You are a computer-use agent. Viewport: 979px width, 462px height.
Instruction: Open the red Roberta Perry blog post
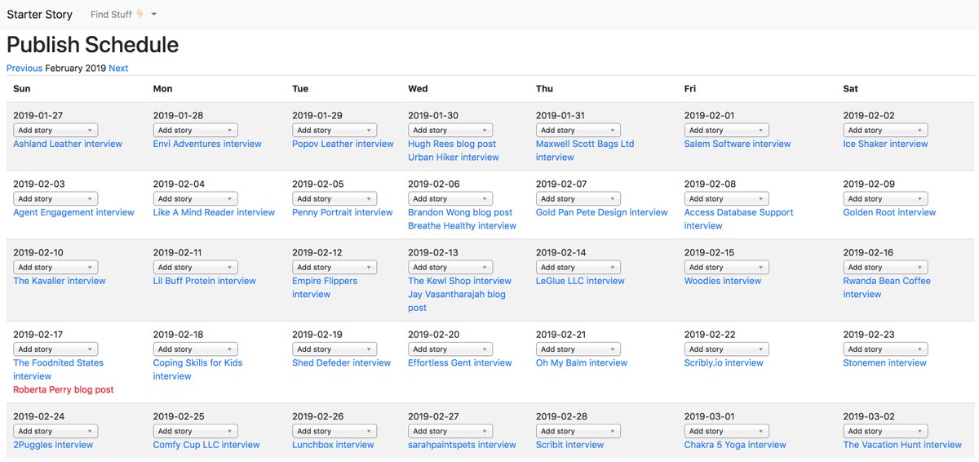(64, 390)
